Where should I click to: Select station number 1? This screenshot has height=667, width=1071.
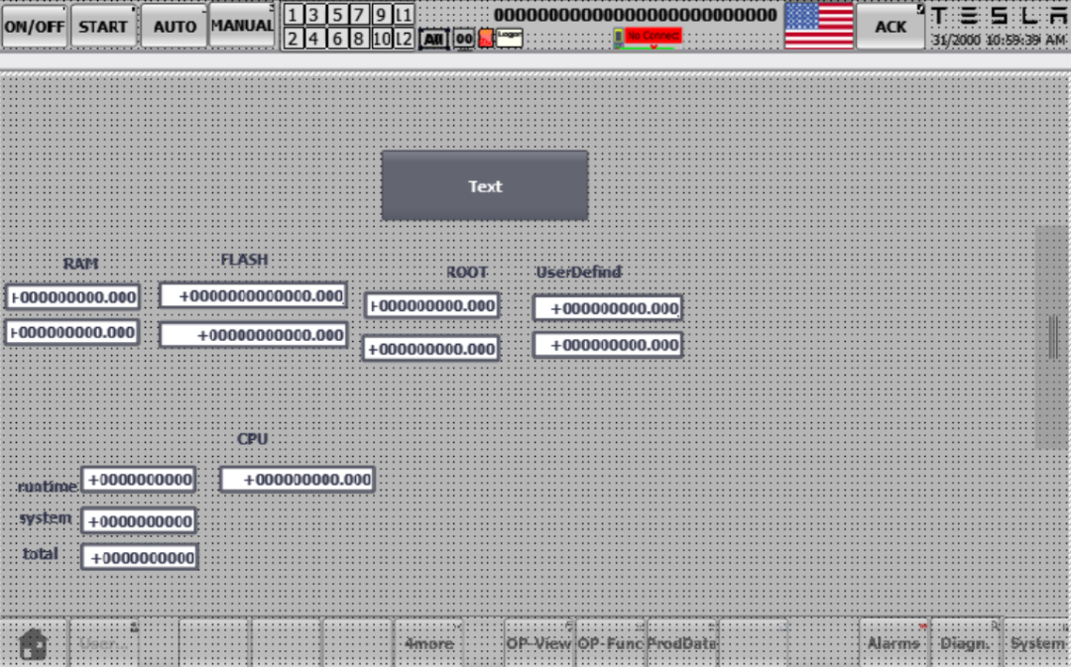pyautogui.click(x=293, y=14)
